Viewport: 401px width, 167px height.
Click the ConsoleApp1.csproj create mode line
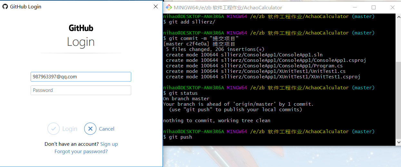click(x=266, y=60)
